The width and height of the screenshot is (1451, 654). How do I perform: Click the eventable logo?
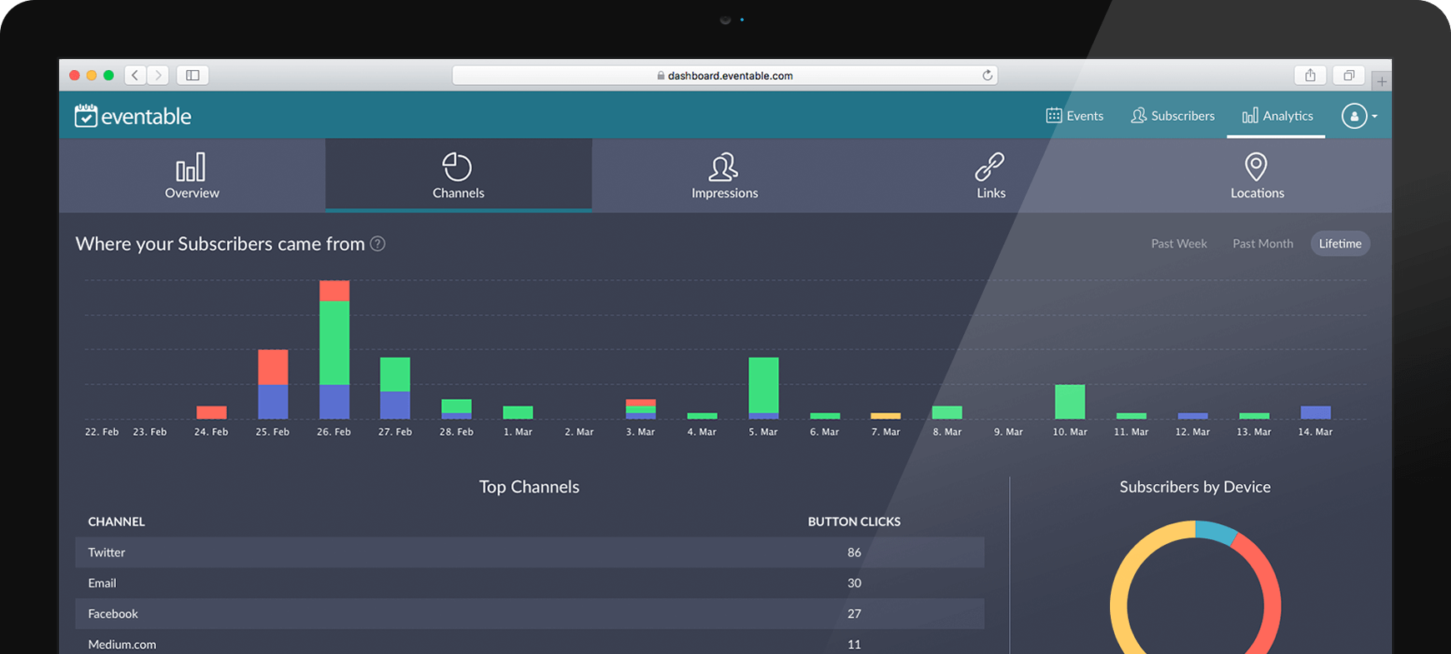[133, 116]
